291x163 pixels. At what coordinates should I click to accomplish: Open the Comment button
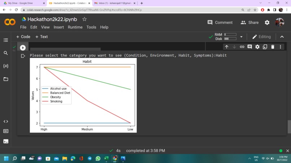tap(220, 22)
